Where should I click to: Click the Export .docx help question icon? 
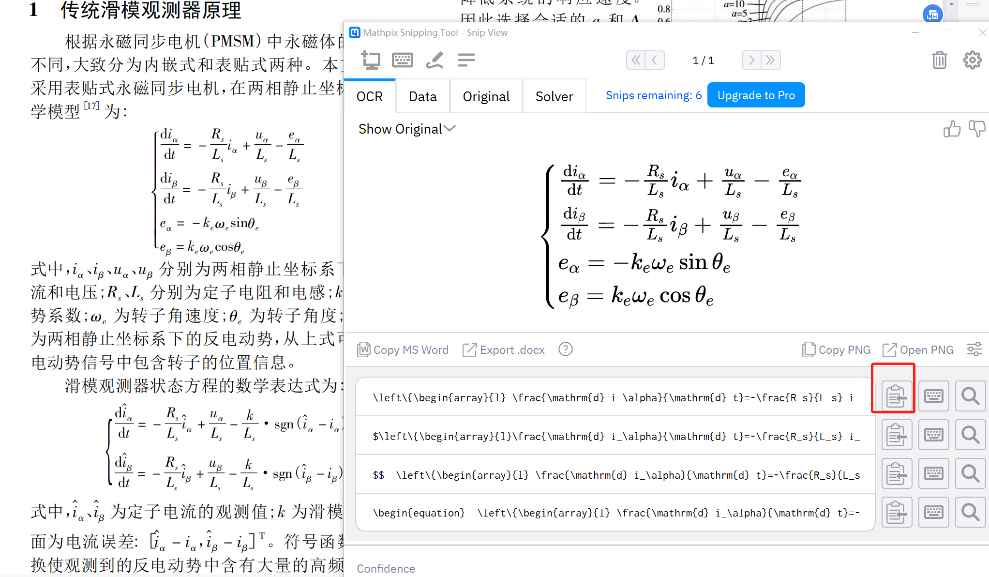pos(565,349)
